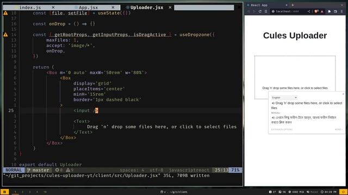This screenshot has width=348, height=195.
Task: Open Extension Options link in popup
Action: point(282,129)
